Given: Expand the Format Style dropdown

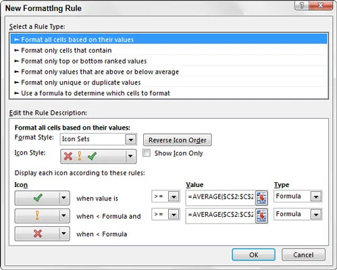Looking at the screenshot, I should pos(131,140).
